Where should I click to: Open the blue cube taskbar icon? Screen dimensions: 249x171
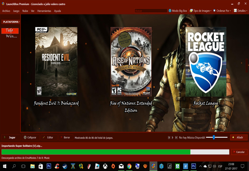162,166
